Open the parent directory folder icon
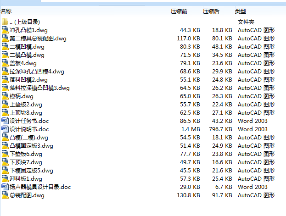 click(5, 22)
